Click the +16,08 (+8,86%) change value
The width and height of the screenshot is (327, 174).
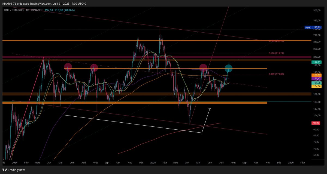[65, 10]
